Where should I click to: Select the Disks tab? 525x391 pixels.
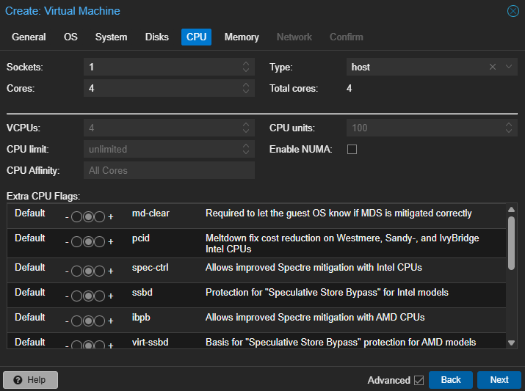(156, 37)
